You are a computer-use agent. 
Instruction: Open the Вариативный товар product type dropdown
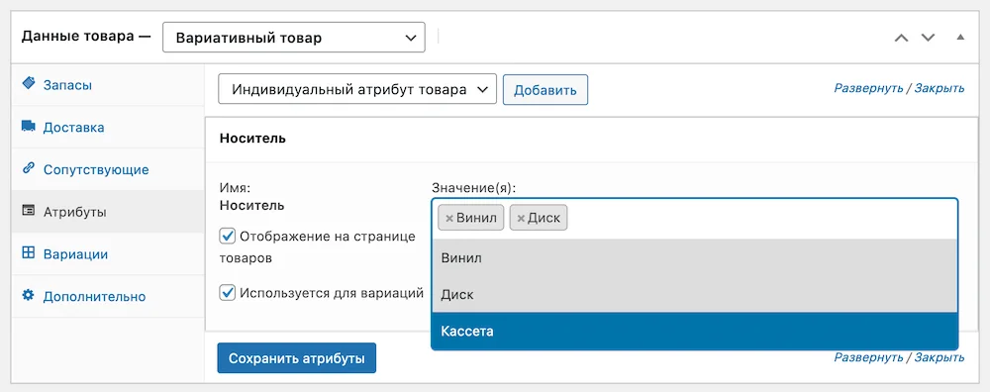[294, 38]
